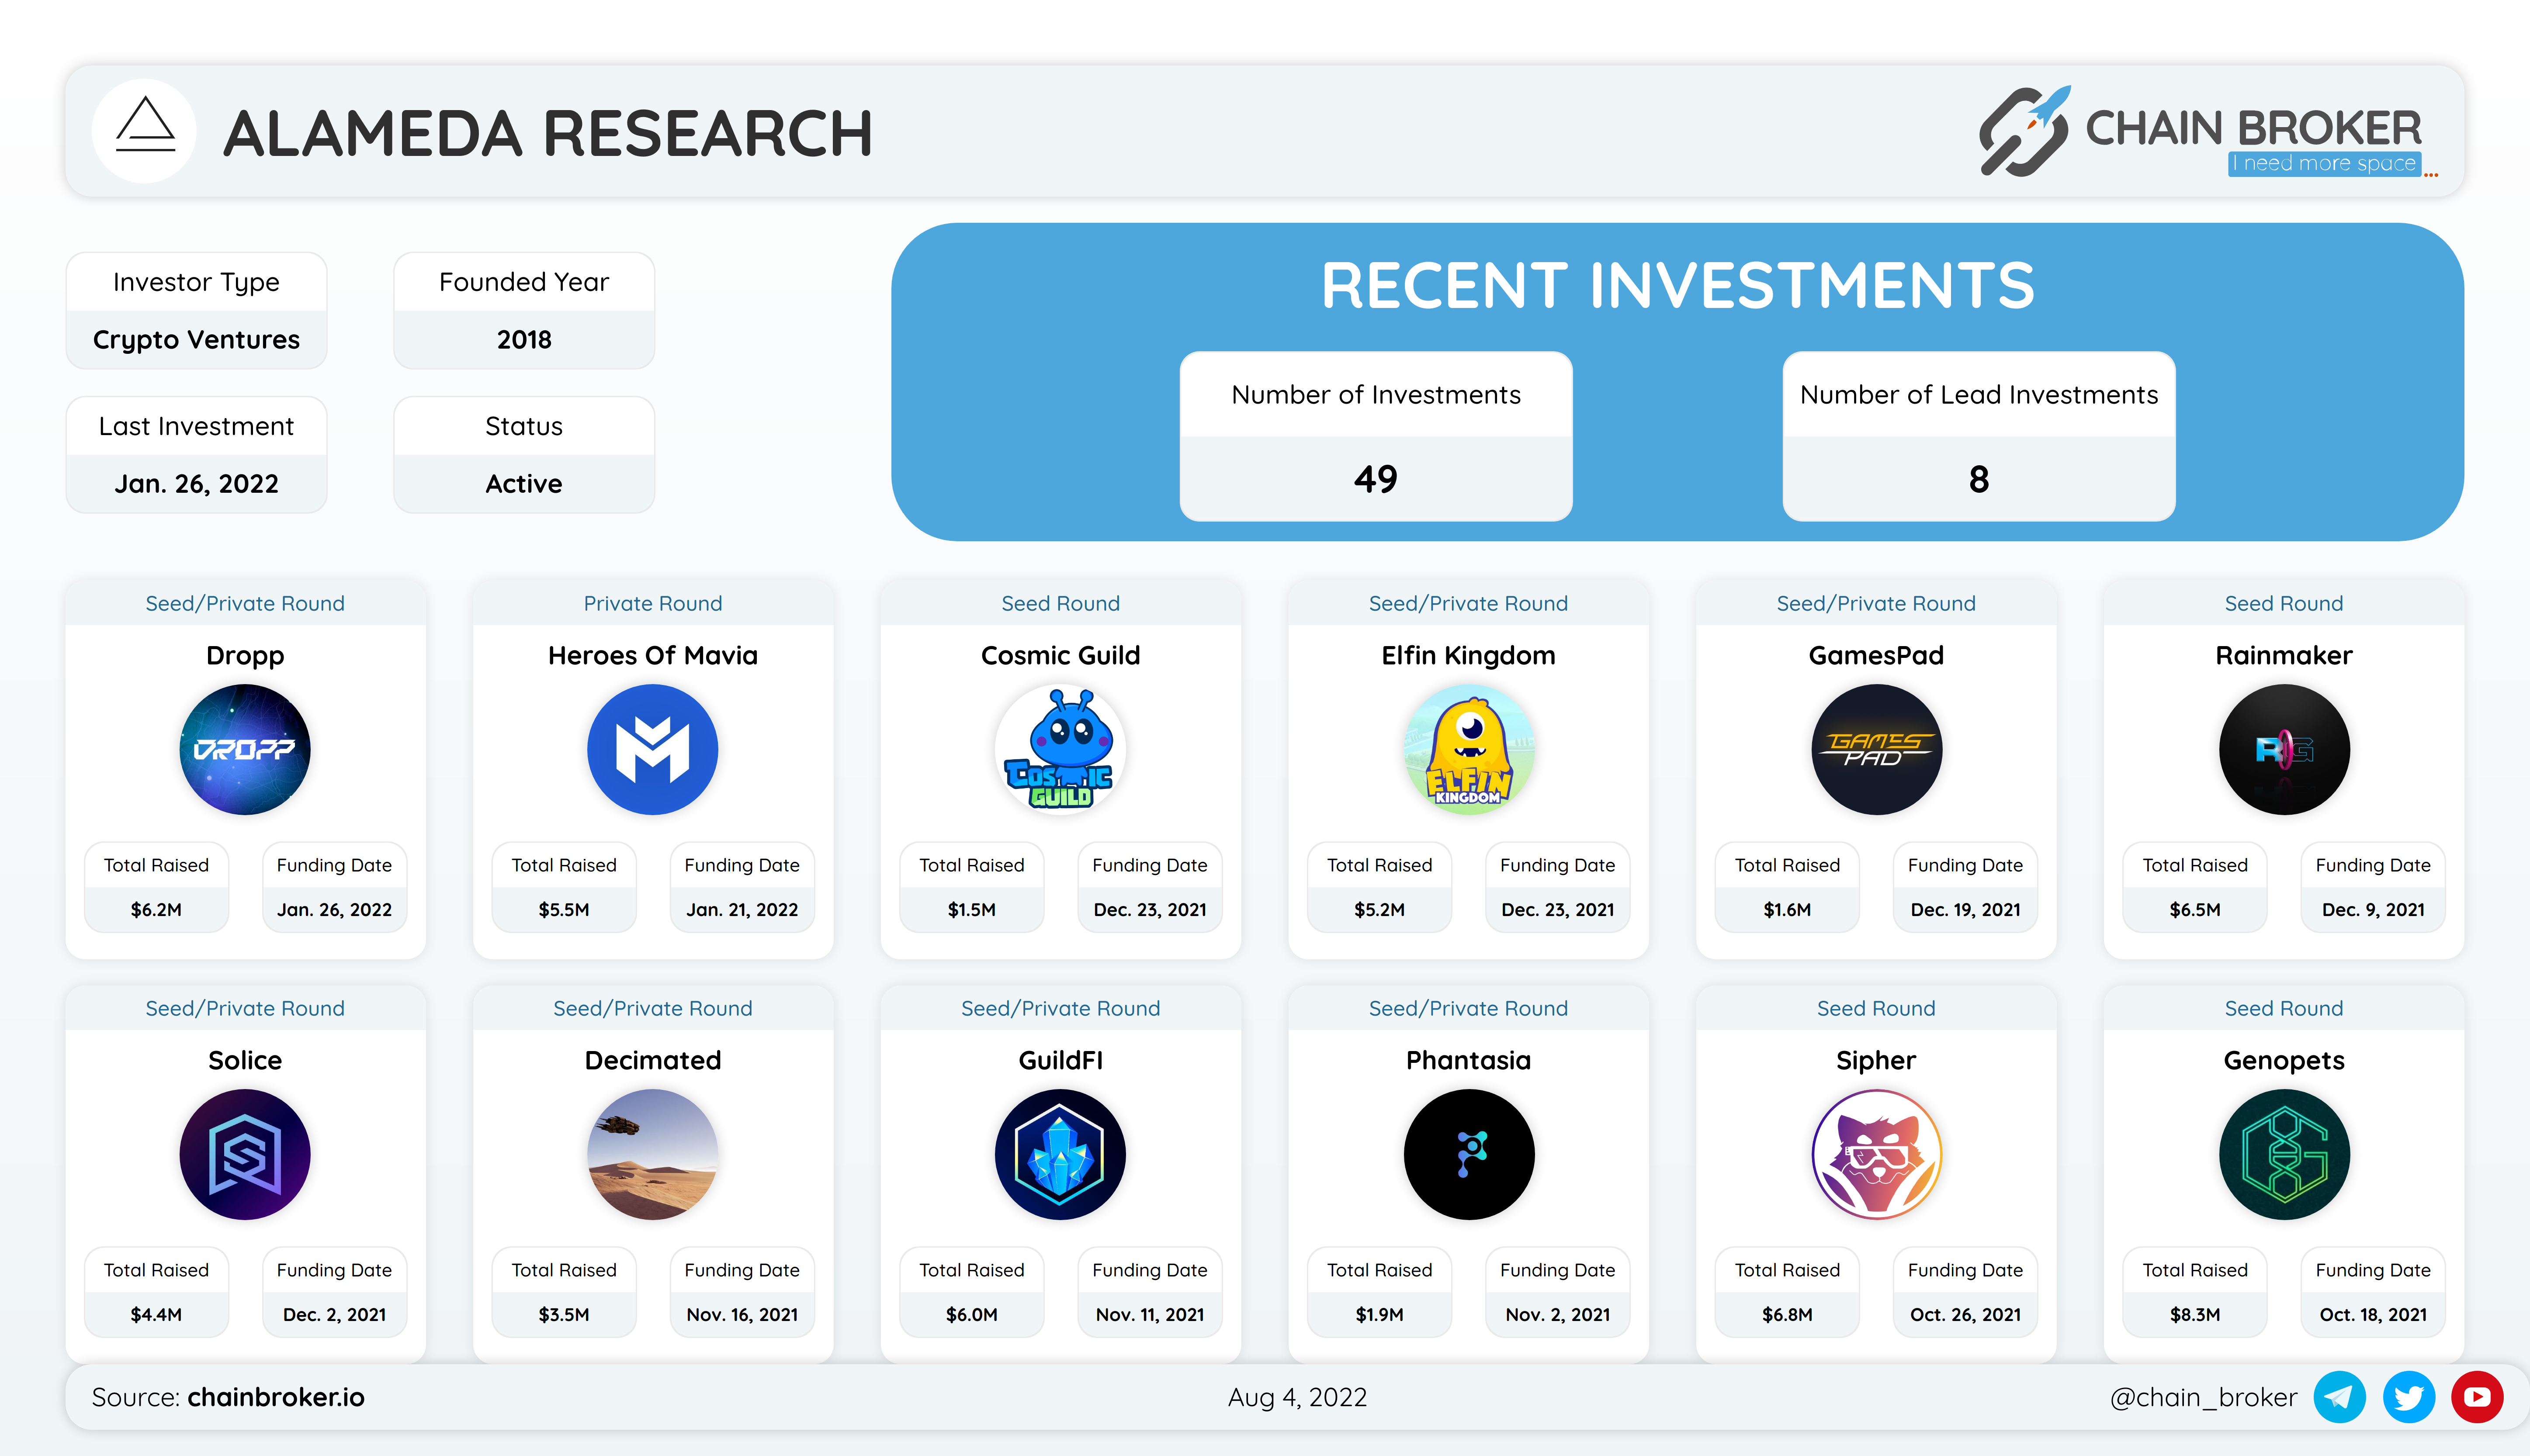Open the Cosmic Guild logo
This screenshot has height=1456, width=2530.
(1060, 749)
